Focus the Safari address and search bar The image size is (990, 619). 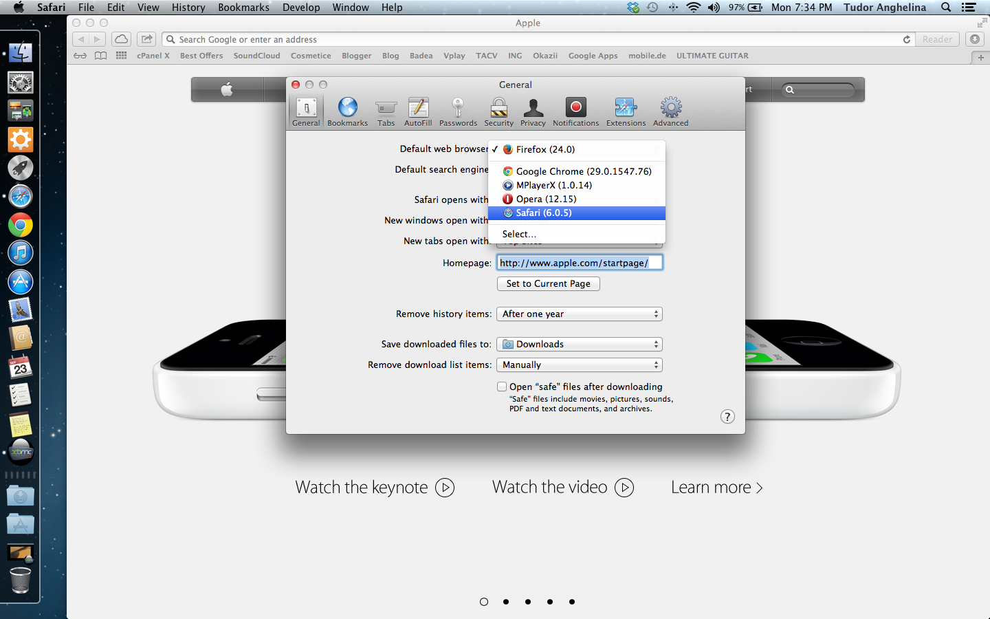point(538,39)
